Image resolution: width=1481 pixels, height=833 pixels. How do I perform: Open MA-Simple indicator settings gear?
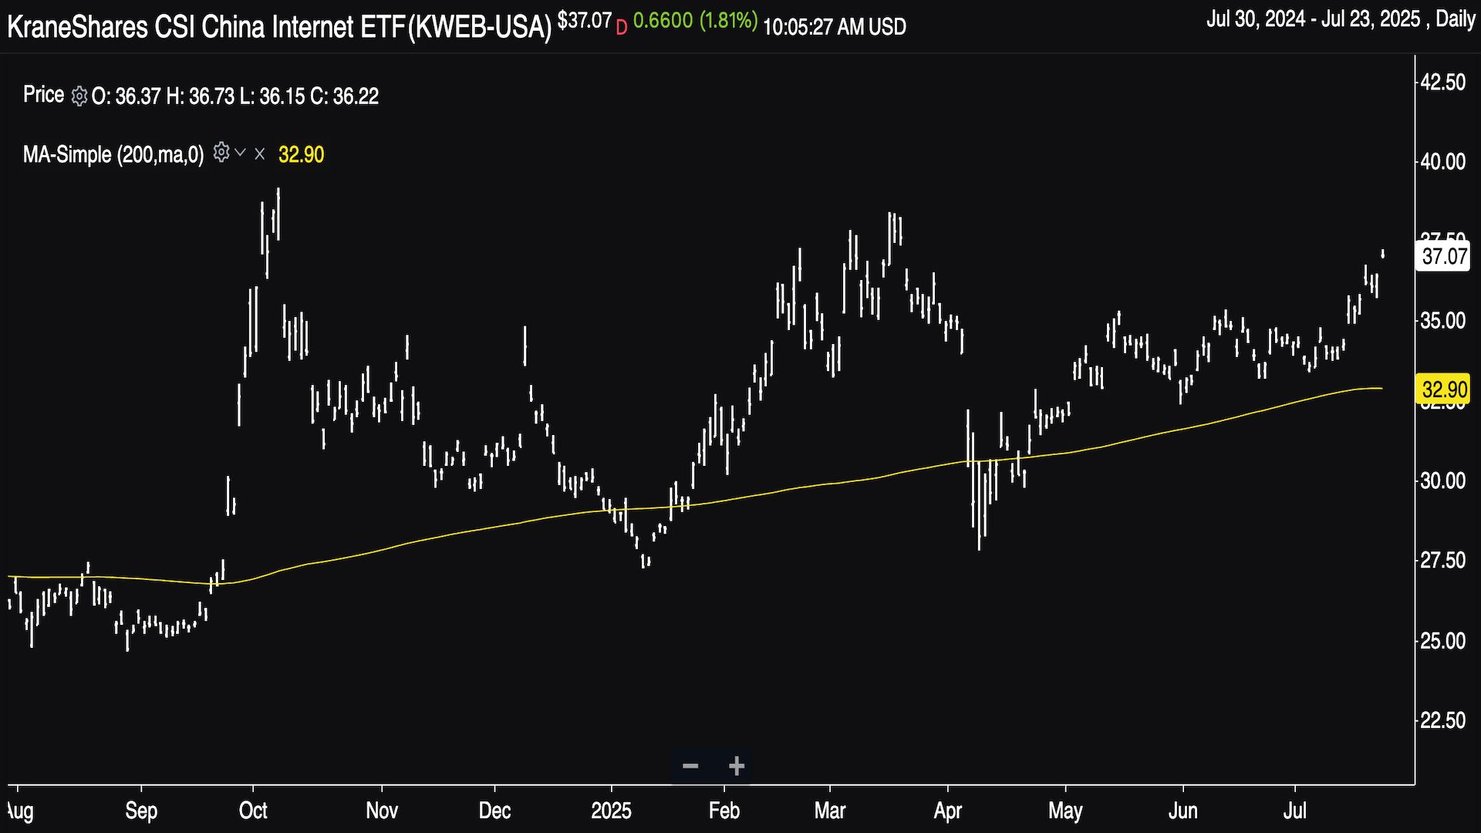(221, 152)
